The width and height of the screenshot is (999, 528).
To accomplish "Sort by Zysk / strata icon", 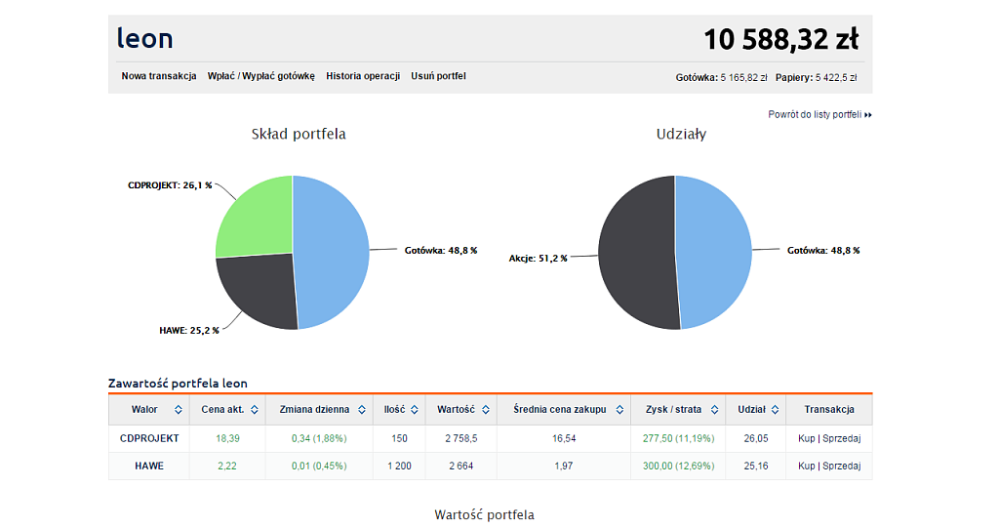I will tap(714, 410).
